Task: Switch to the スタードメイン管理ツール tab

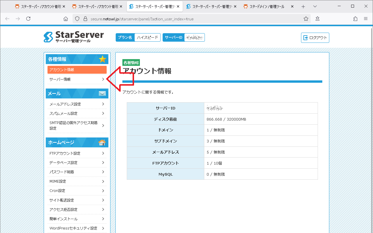Action: click(x=266, y=6)
